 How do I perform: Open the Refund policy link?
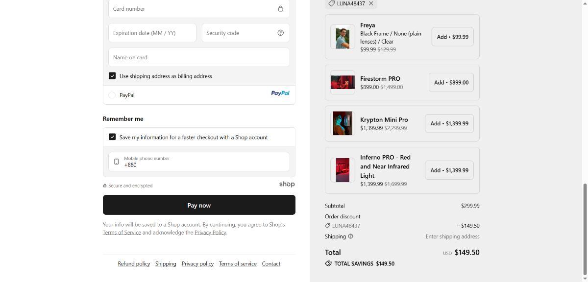tap(134, 264)
